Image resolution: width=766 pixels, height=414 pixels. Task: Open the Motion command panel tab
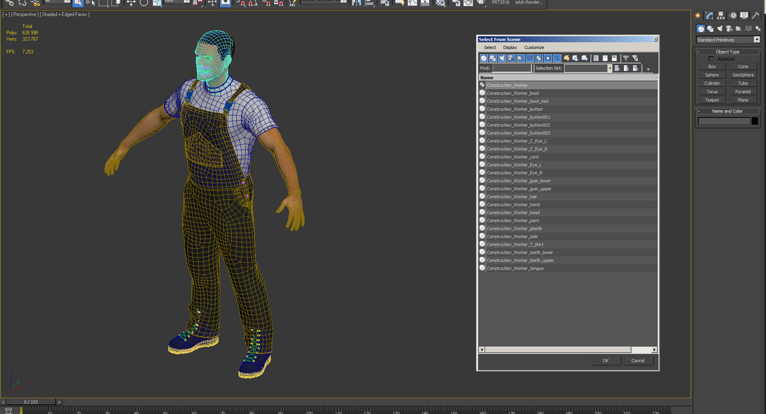(x=733, y=16)
